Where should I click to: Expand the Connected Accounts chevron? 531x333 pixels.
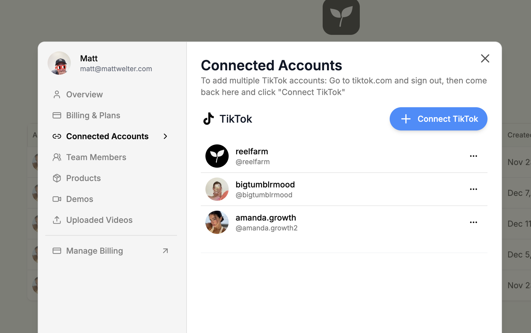click(x=165, y=136)
